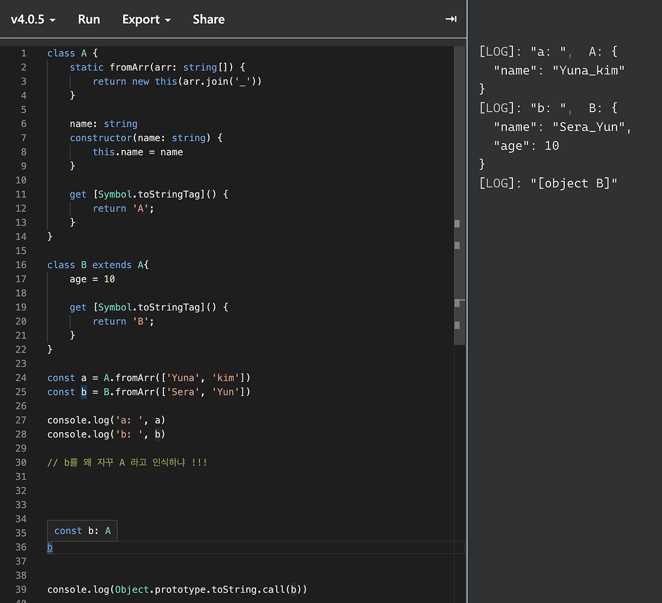Open the v4.0.5 version dropdown
The height and width of the screenshot is (603, 662).
tap(33, 20)
